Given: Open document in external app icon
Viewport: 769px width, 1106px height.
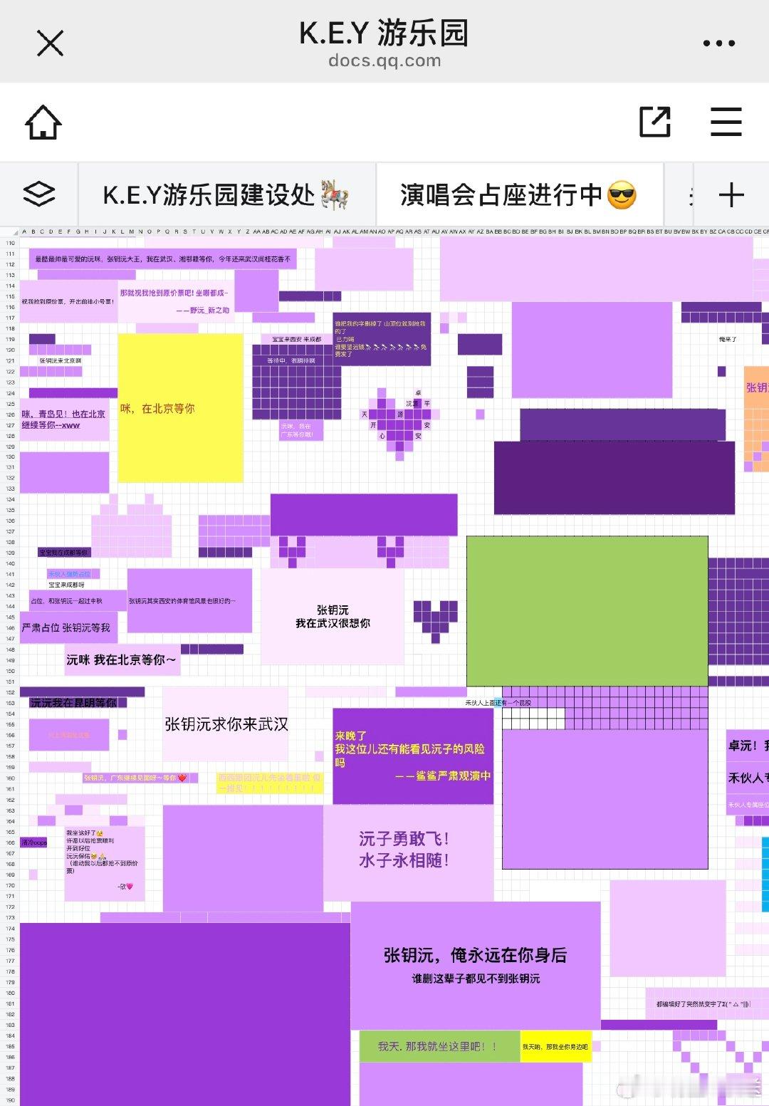Looking at the screenshot, I should click(x=655, y=122).
